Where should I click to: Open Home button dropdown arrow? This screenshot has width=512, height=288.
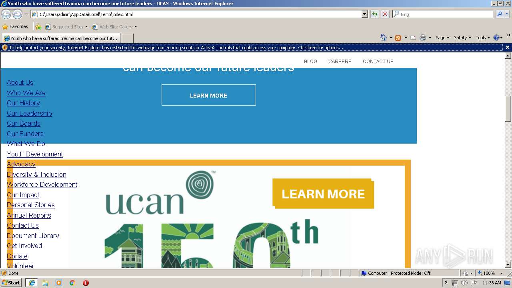391,38
